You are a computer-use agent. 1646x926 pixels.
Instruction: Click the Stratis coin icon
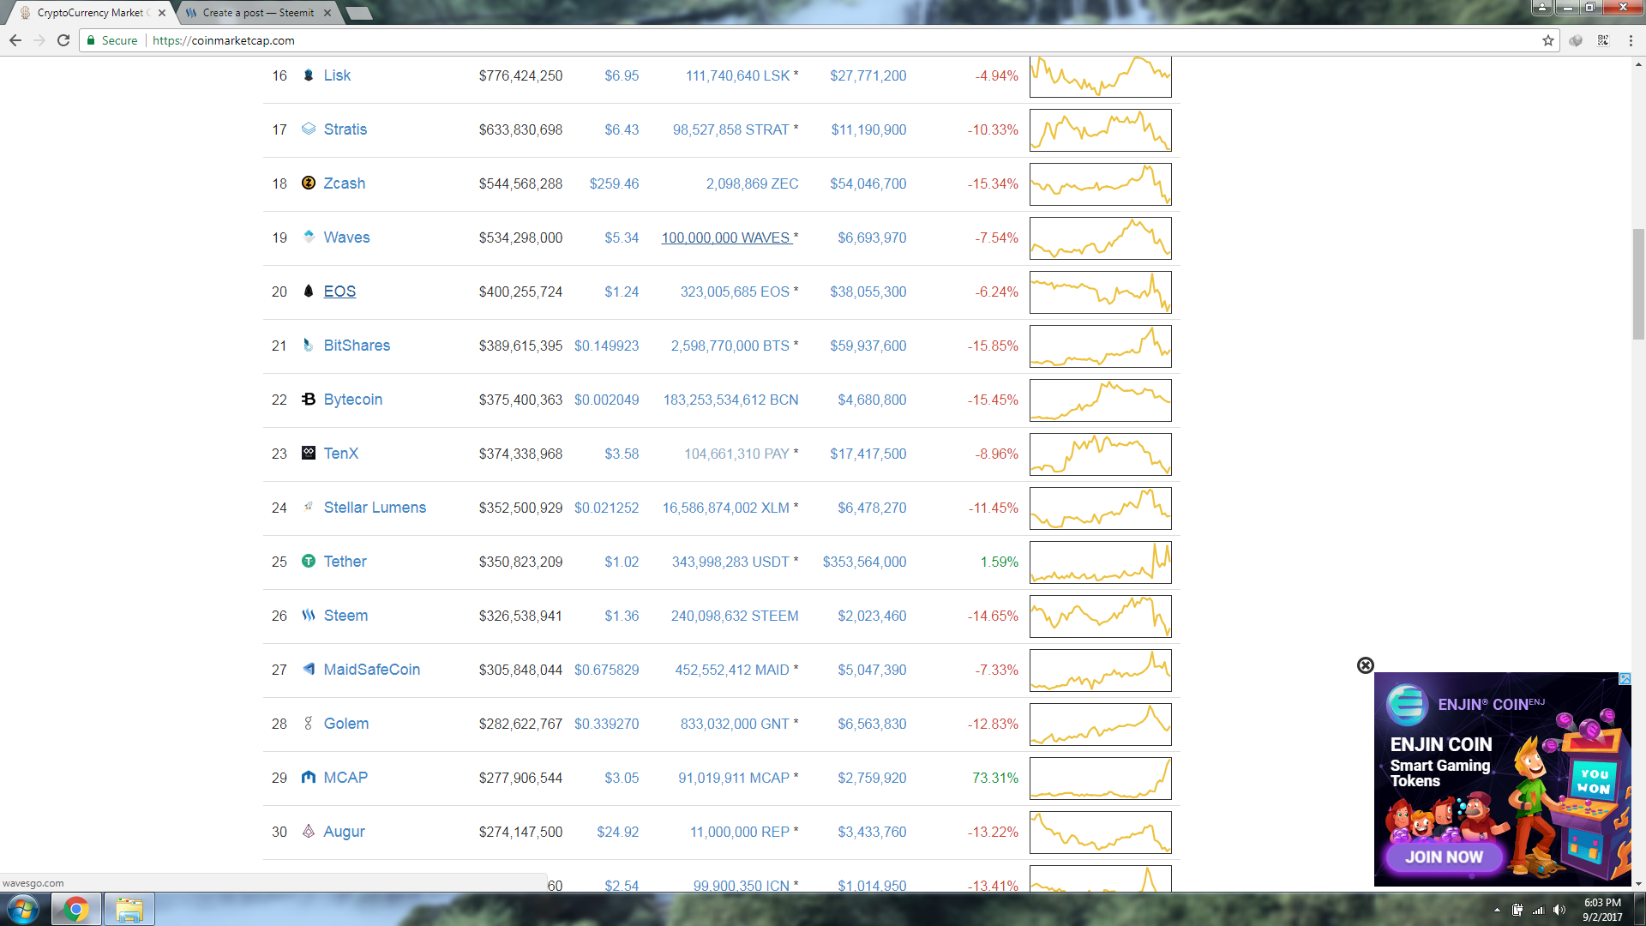click(x=309, y=129)
